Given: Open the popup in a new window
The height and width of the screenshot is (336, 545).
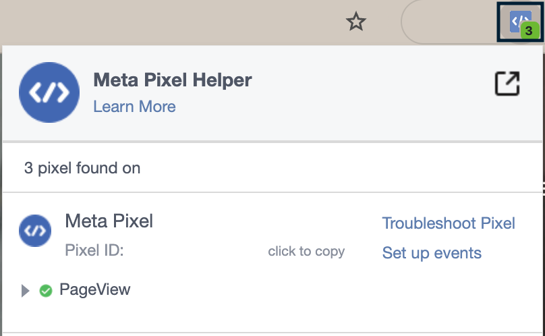Looking at the screenshot, I should [507, 84].
